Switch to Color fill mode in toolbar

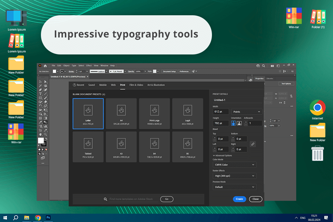coord(39,150)
